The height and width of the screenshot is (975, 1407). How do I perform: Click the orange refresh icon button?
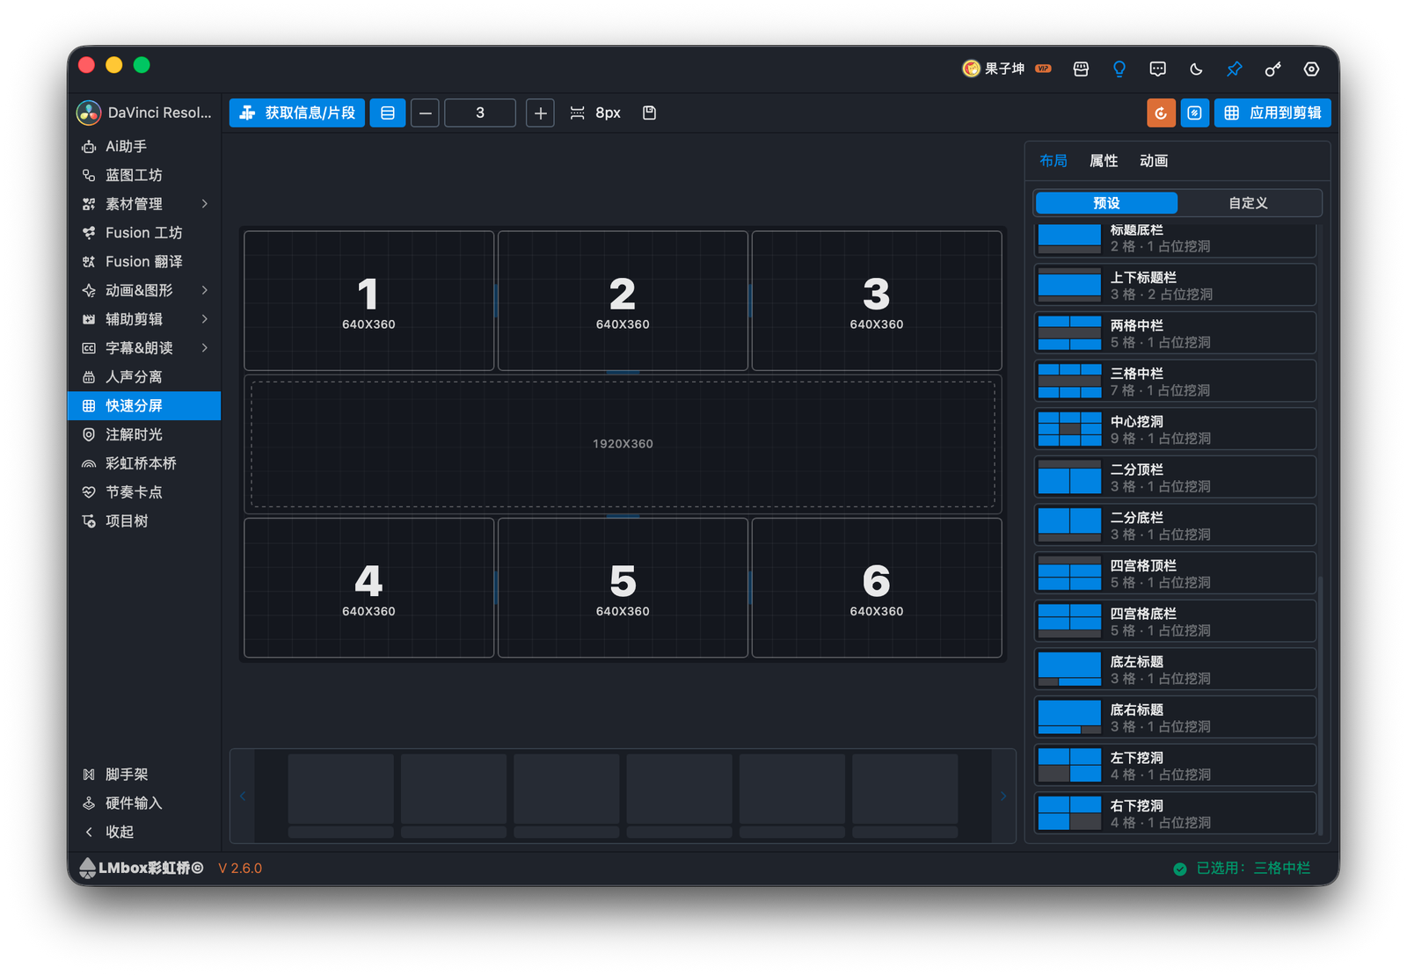coord(1161,113)
